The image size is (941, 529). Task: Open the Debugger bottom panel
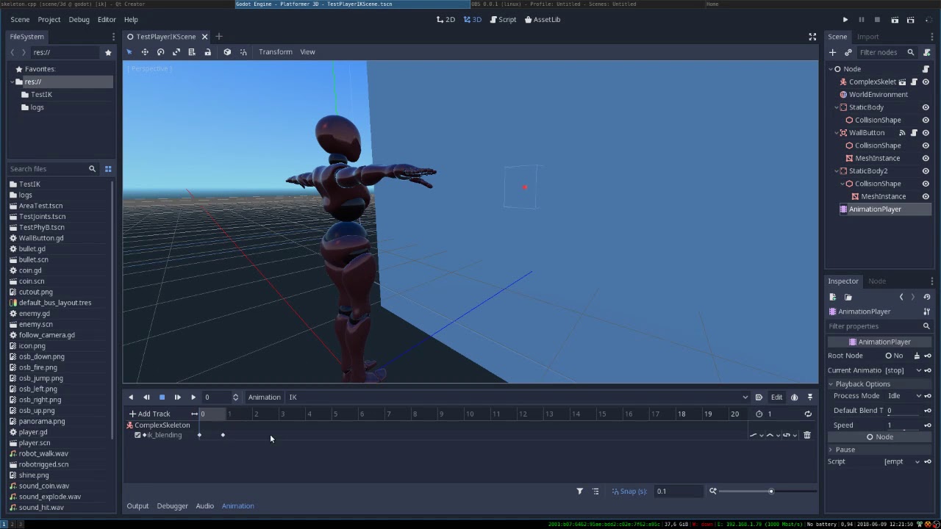pyautogui.click(x=173, y=506)
